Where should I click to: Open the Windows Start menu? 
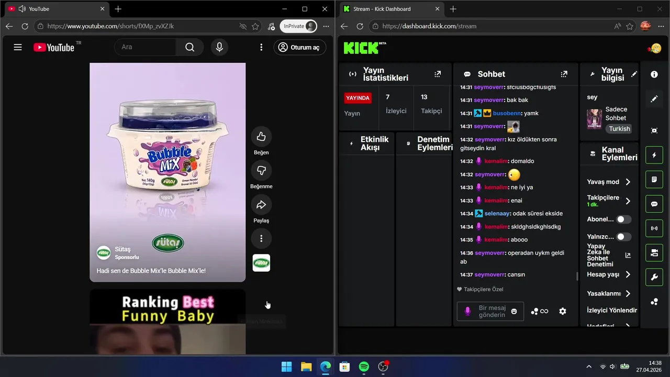[287, 367]
